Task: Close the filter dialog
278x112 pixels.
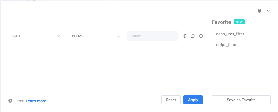Action: click(x=268, y=11)
